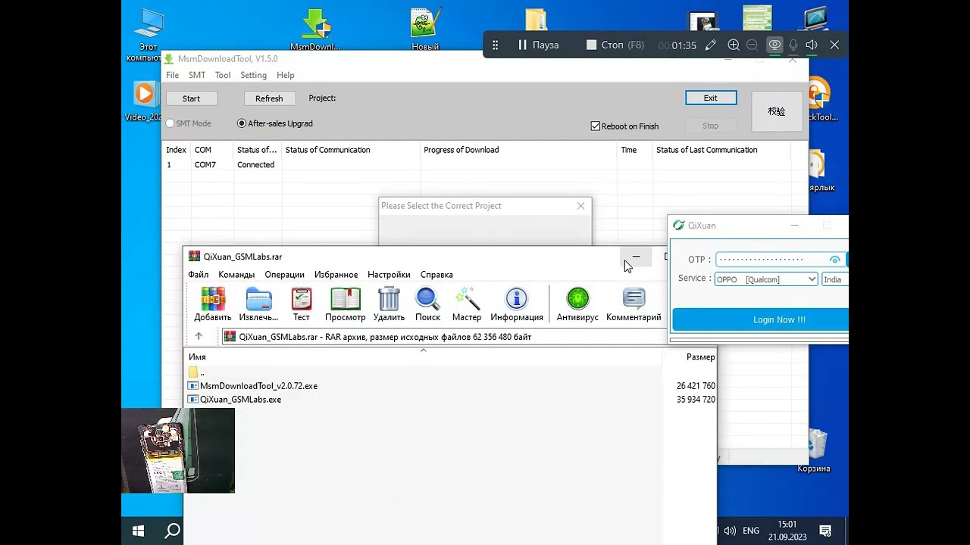This screenshot has height=545, width=970.
Task: Open the Help menu in MsmDownloadTool
Action: (286, 75)
